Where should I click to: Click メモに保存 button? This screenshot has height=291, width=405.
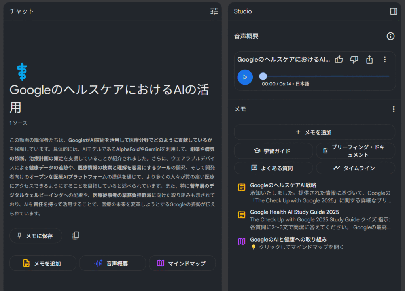tap(36, 236)
